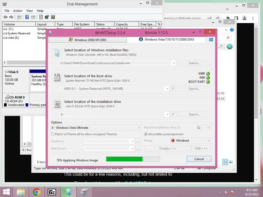Click the disk settings icon in Disk Management toolbar

(53, 17)
